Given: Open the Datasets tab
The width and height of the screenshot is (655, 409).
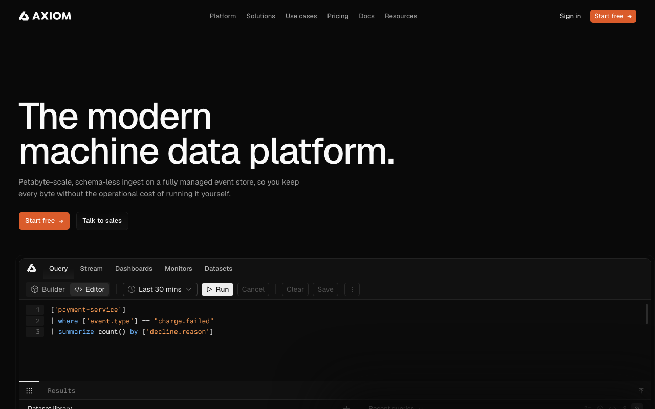Looking at the screenshot, I should click(x=219, y=269).
